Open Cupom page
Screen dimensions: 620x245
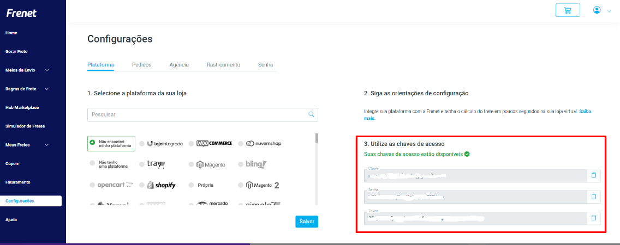tap(12, 163)
